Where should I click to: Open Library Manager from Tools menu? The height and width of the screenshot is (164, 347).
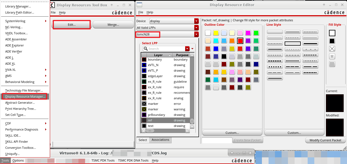[x=18, y=6]
